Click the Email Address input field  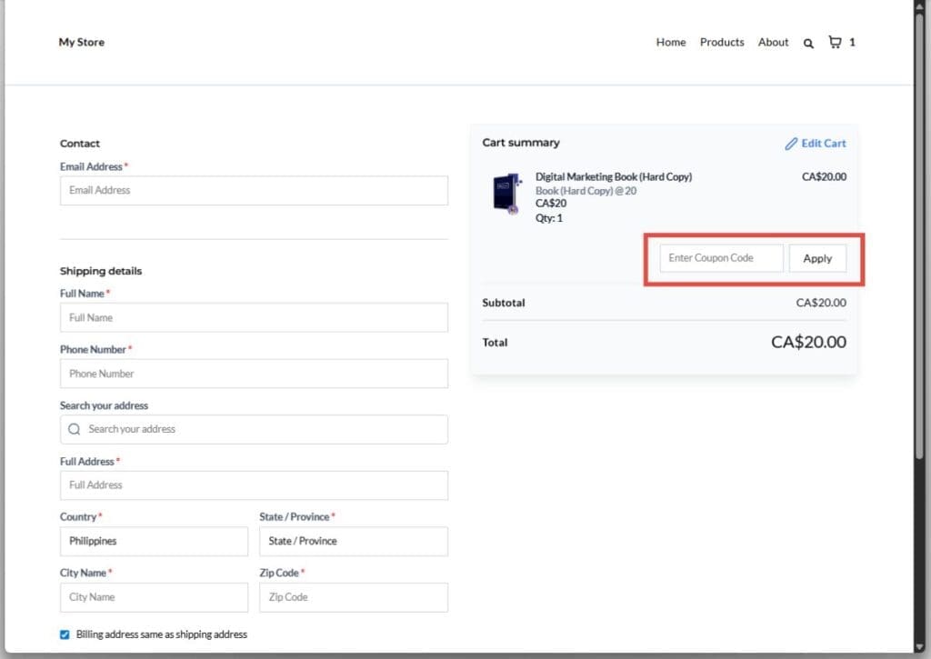(x=253, y=190)
